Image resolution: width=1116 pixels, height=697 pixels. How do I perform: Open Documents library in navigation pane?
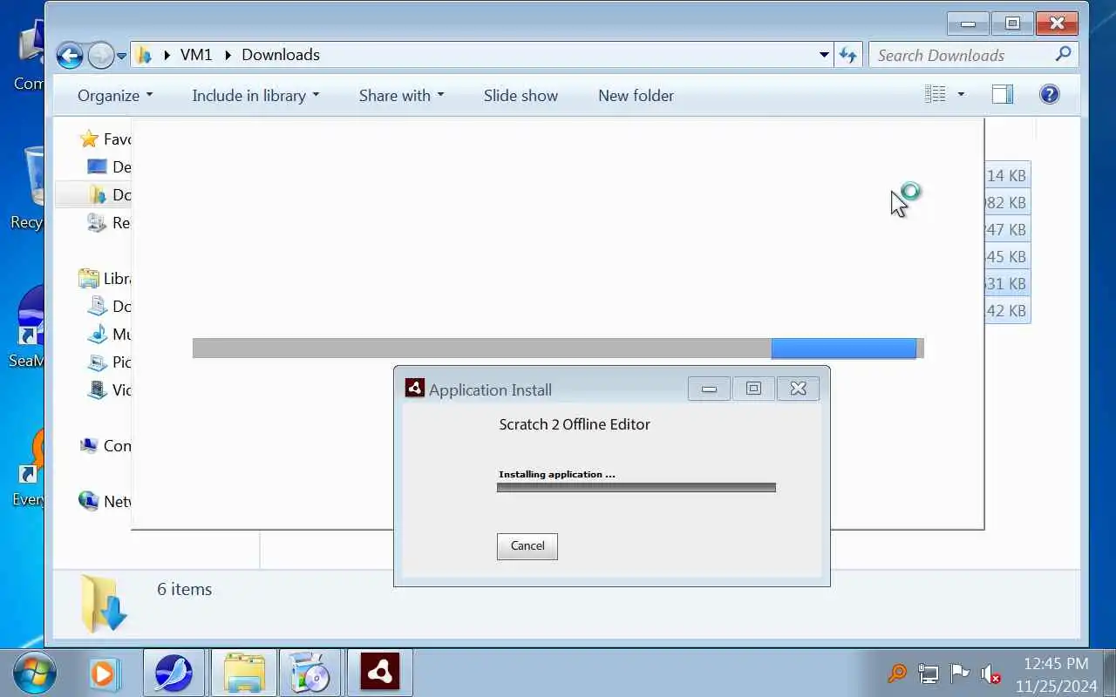(109, 307)
